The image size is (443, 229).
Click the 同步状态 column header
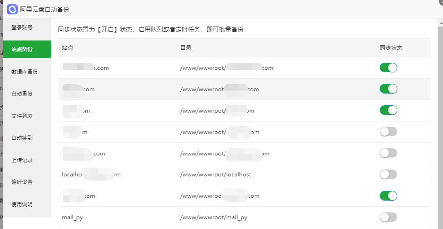coord(391,48)
